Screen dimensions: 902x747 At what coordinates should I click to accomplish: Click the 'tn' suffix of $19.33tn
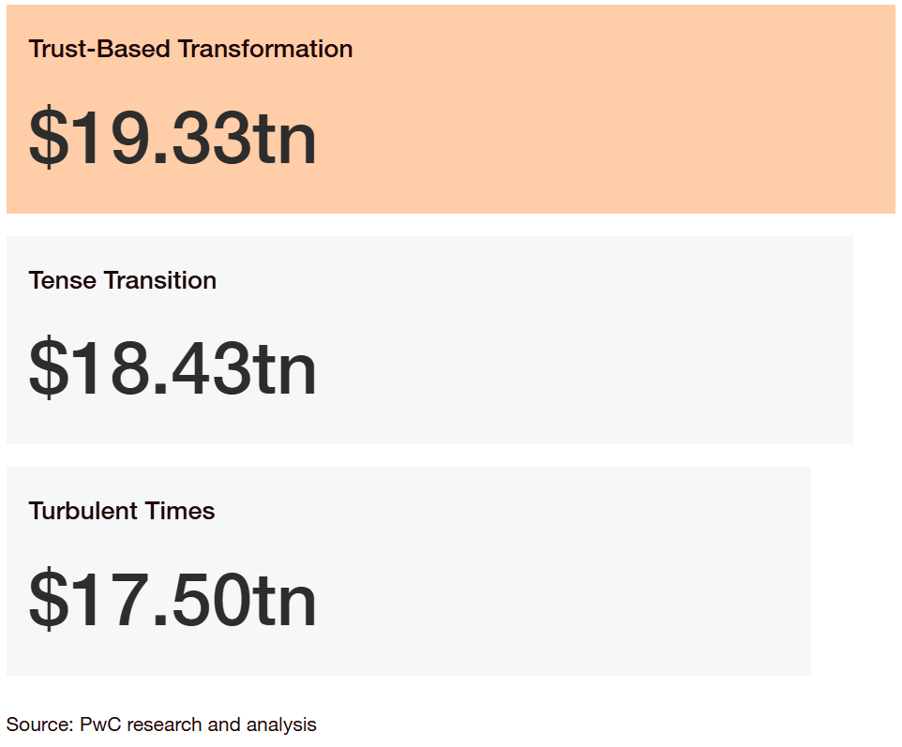click(x=285, y=139)
